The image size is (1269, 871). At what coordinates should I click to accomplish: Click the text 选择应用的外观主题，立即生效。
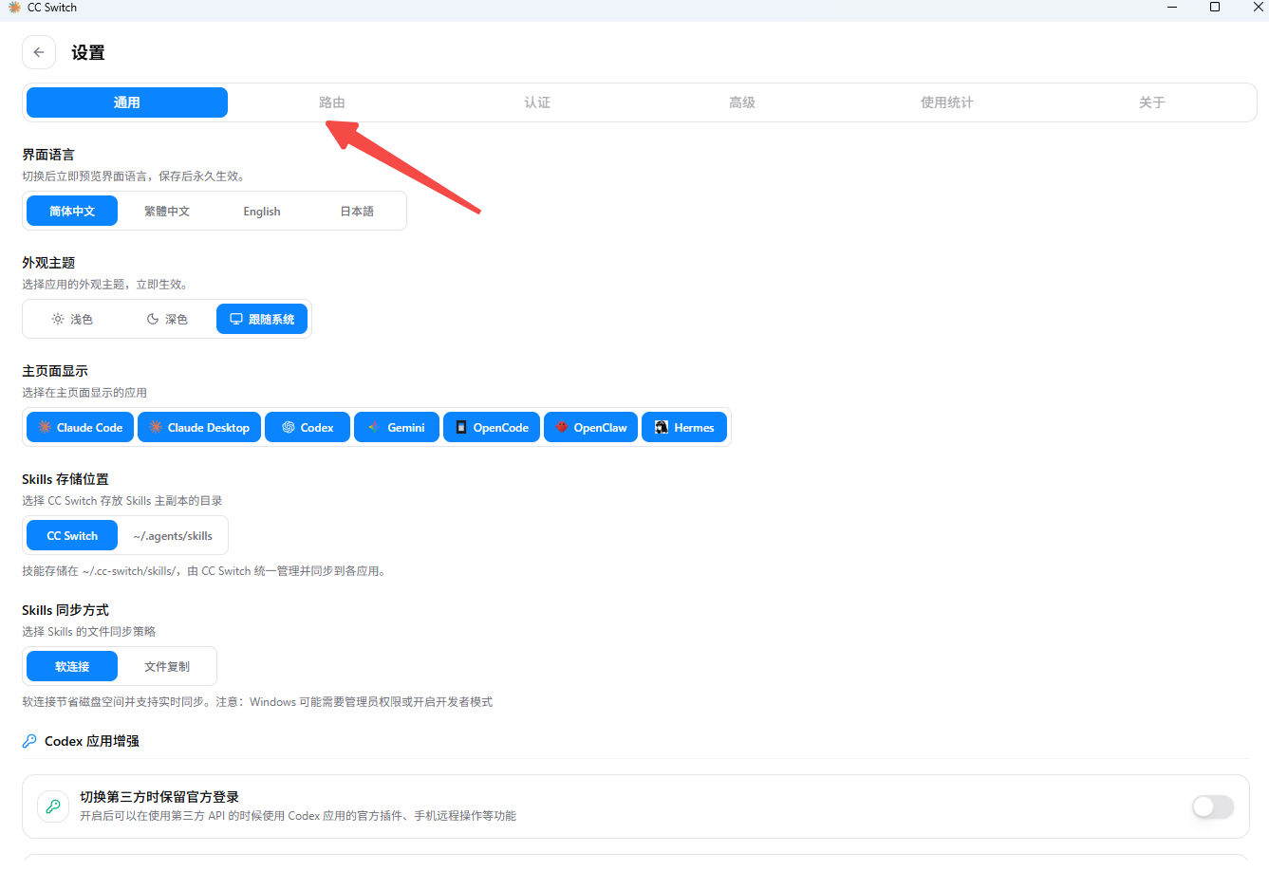tap(107, 285)
